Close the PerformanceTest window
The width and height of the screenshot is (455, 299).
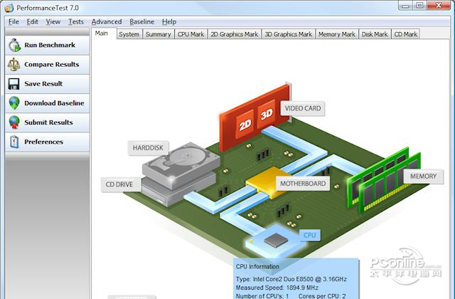coord(439,6)
